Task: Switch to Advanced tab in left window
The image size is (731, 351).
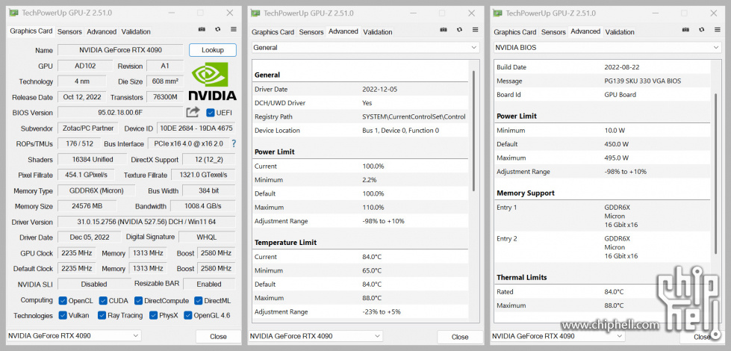Action: (x=102, y=31)
